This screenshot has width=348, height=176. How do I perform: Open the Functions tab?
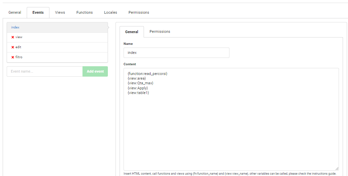(x=84, y=12)
